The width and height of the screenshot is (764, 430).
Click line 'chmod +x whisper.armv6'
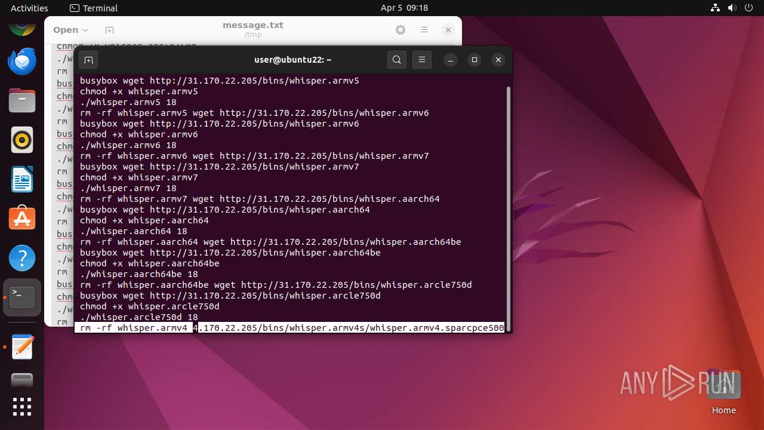tap(139, 134)
